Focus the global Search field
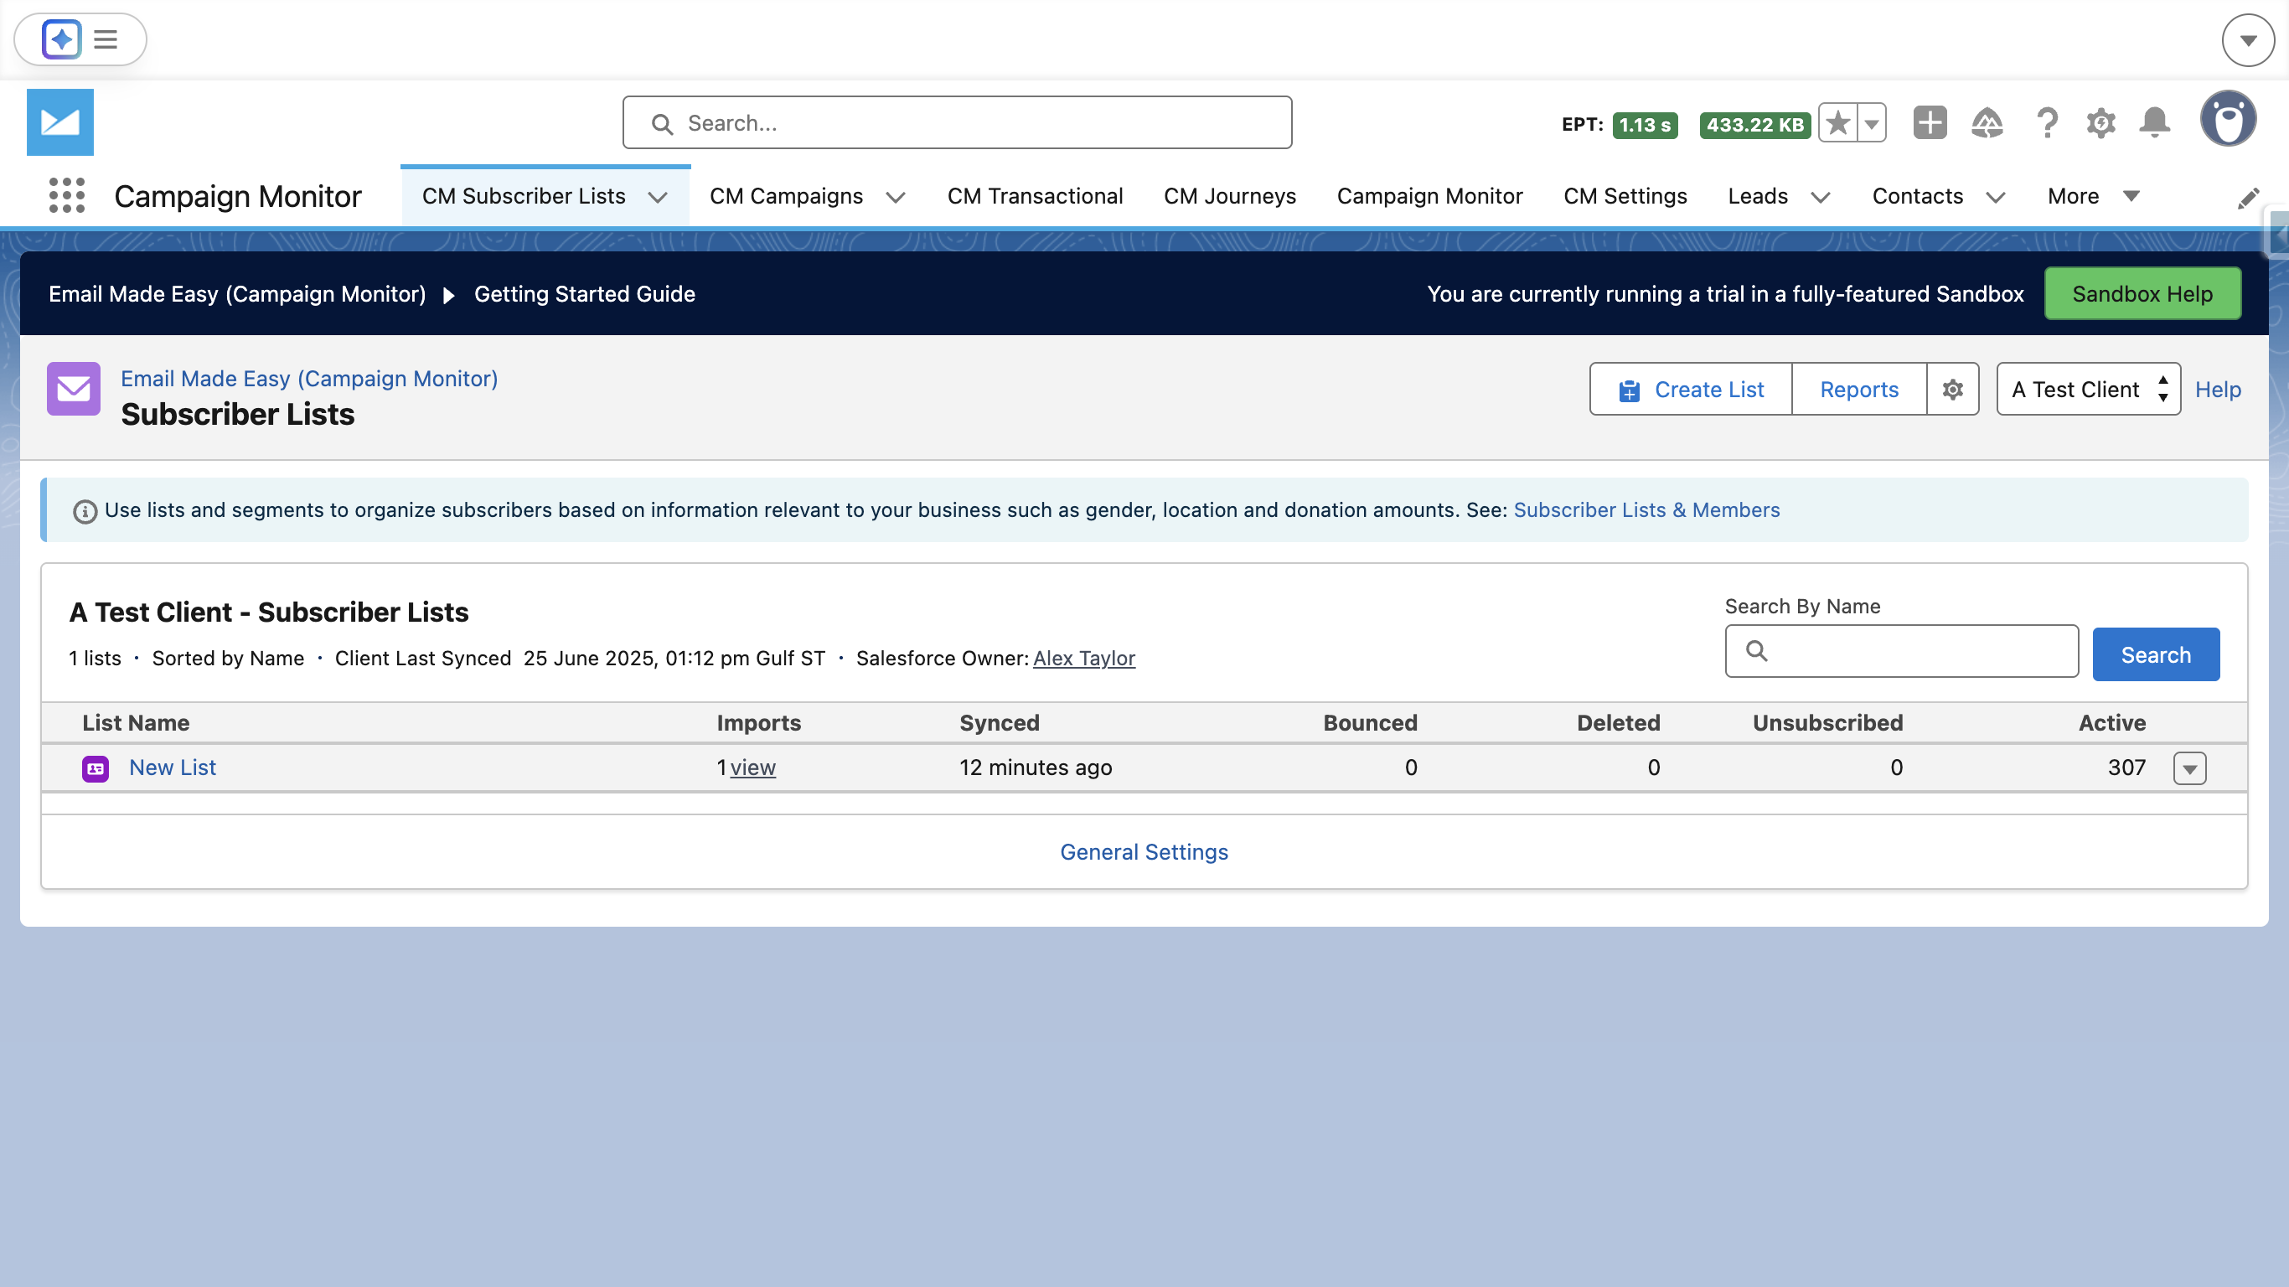 [957, 122]
